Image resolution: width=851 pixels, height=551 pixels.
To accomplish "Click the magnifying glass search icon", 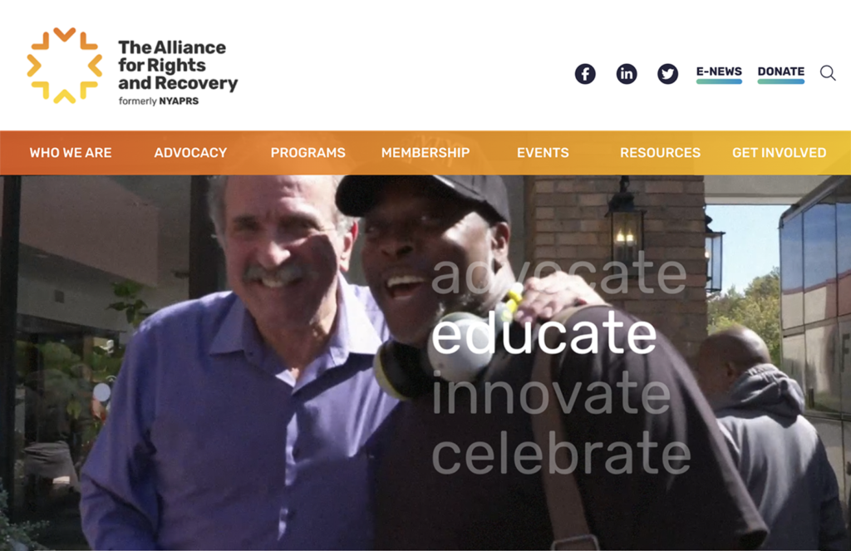I will [x=828, y=73].
